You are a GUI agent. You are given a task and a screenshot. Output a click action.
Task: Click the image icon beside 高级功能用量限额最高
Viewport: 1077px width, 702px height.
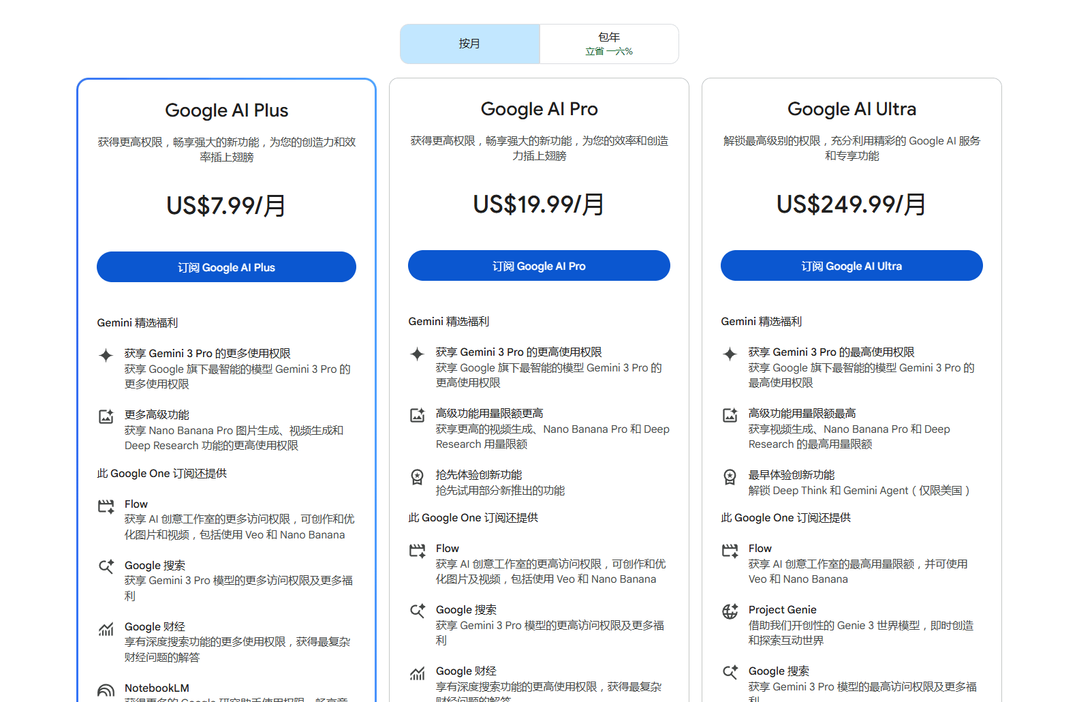730,415
